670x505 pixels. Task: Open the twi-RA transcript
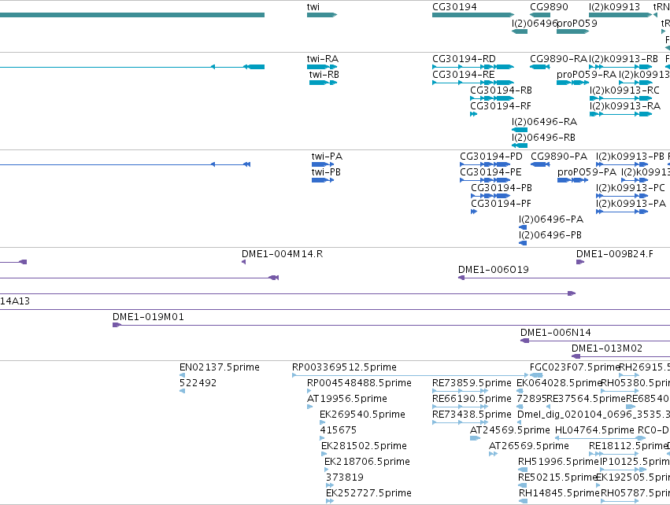[x=322, y=67]
